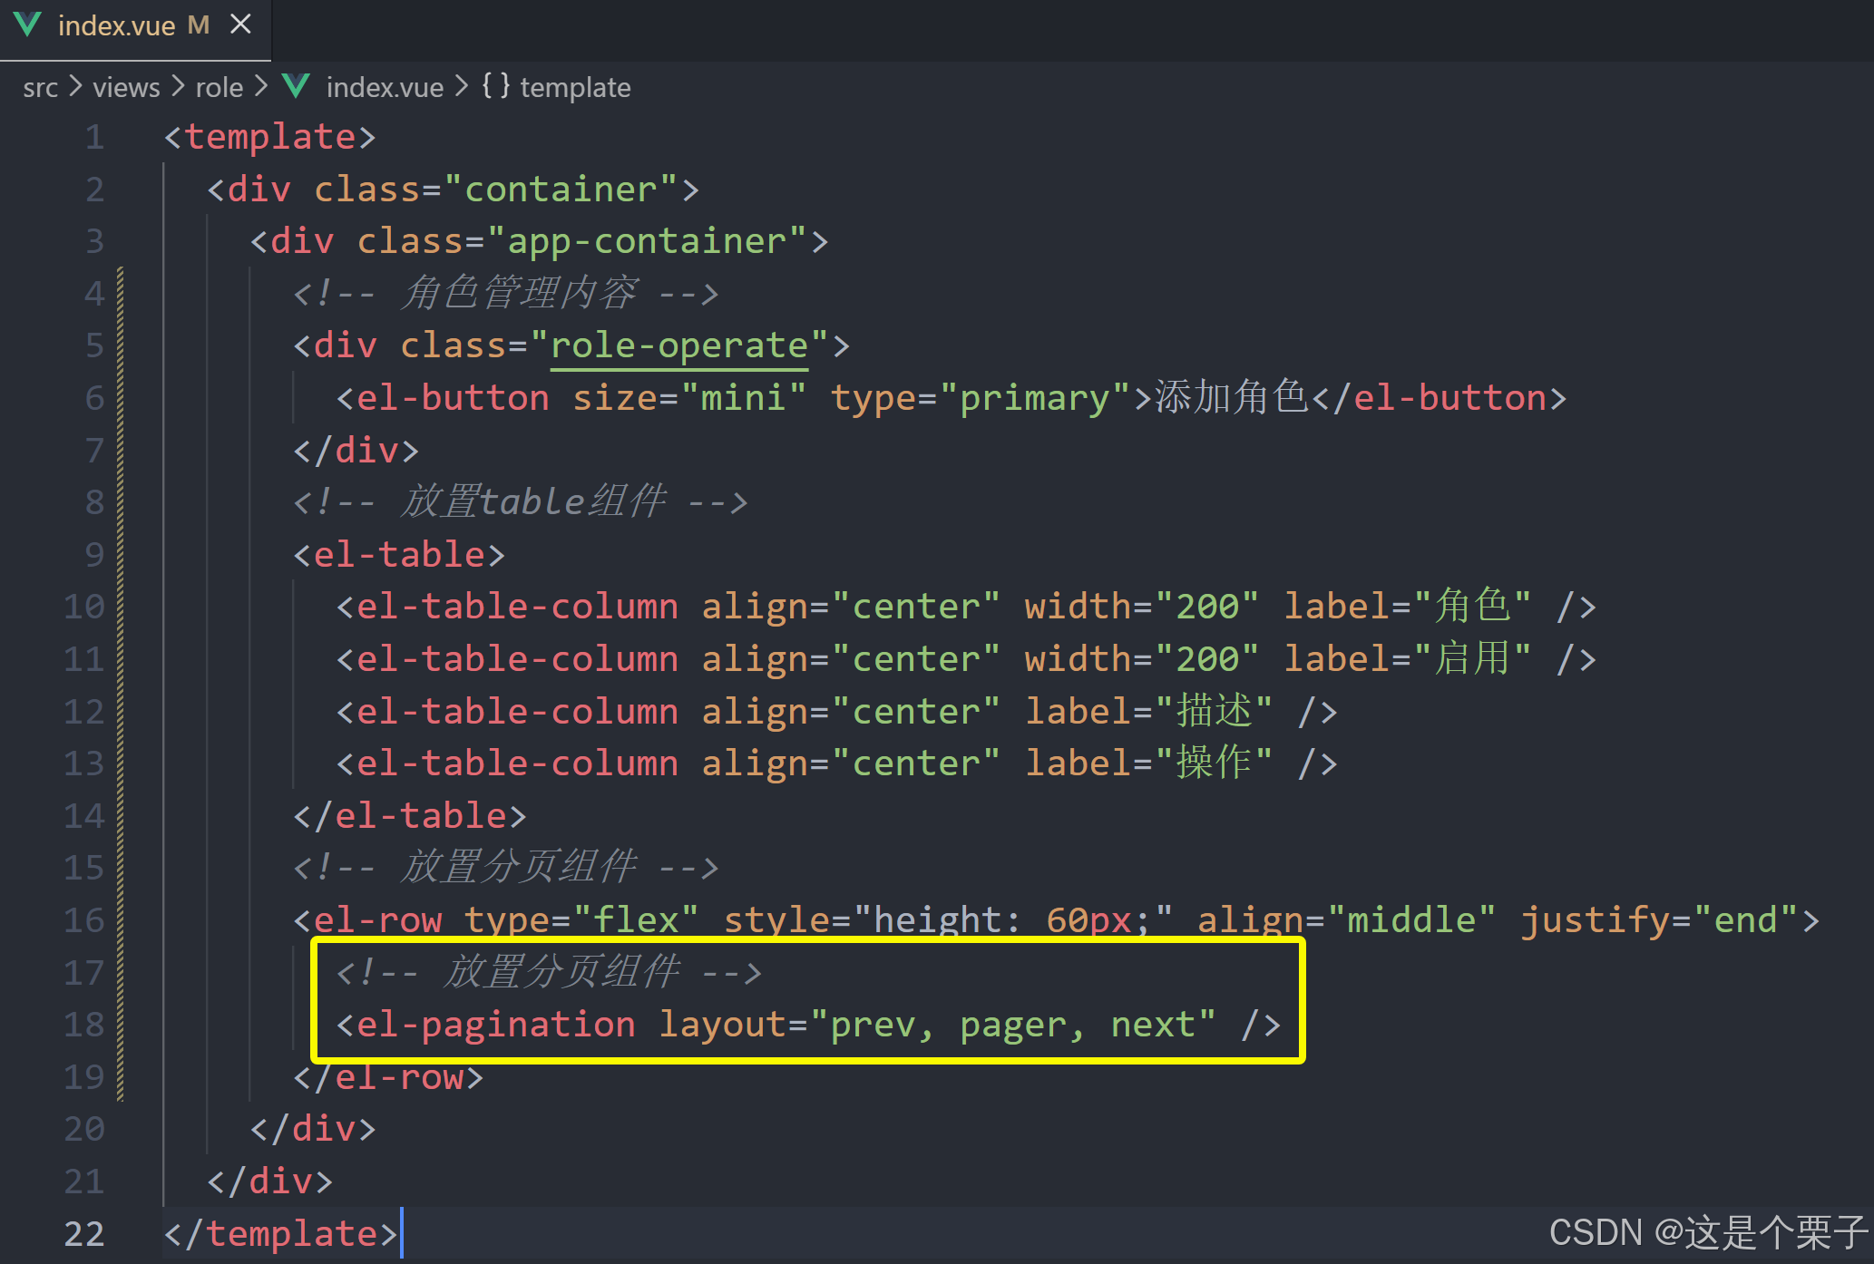Click the underlined role-operate class name

pos(679,346)
